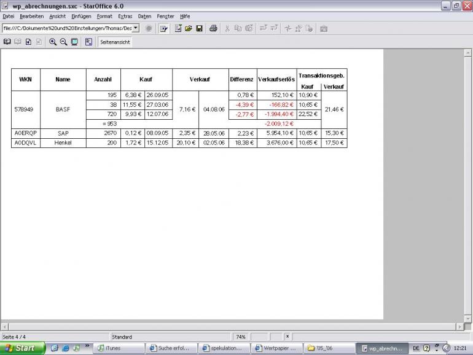Screen dimensions: 473x355
Task: Click the new document icon
Action: tap(178, 28)
